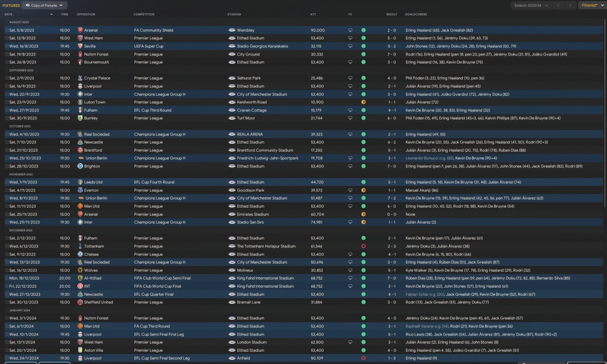Tick the row selector for Sat, 16/9/2023
Screen dimensions: 607x364
[x=7, y=86]
